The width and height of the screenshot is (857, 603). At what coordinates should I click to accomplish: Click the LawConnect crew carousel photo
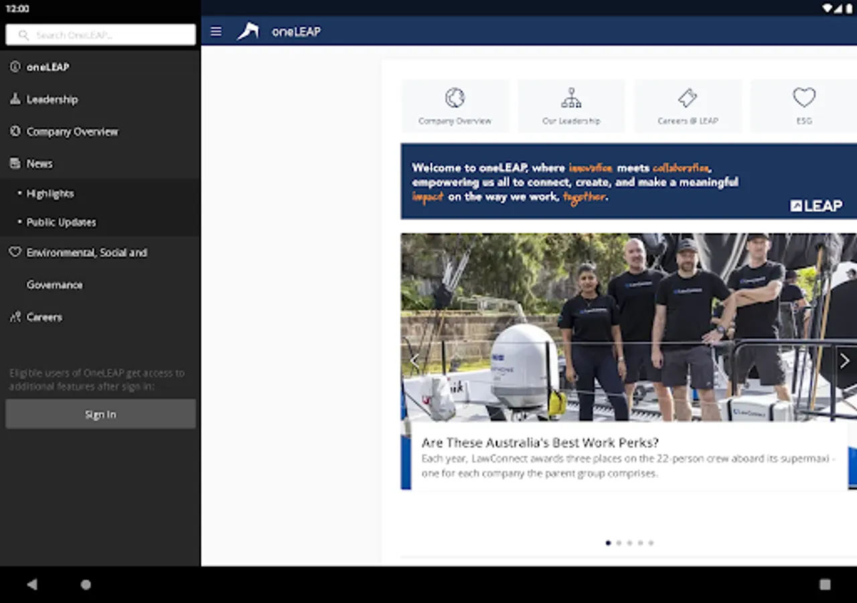click(x=629, y=327)
